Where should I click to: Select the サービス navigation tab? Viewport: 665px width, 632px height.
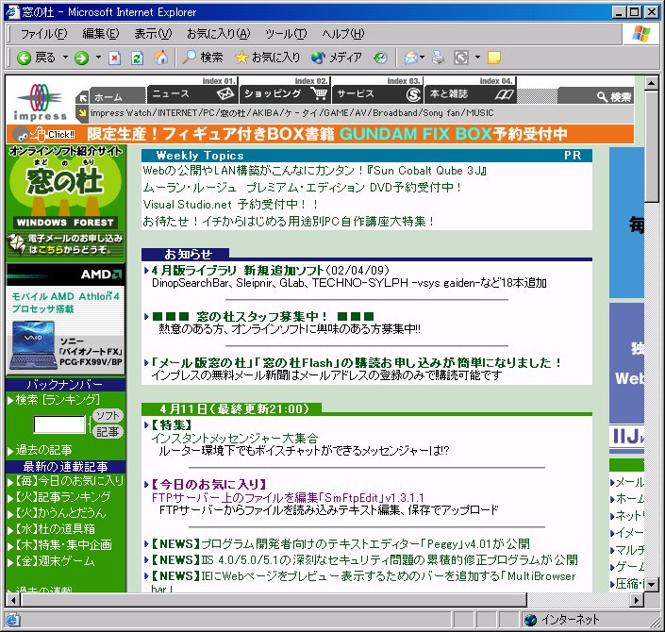pyautogui.click(x=377, y=93)
